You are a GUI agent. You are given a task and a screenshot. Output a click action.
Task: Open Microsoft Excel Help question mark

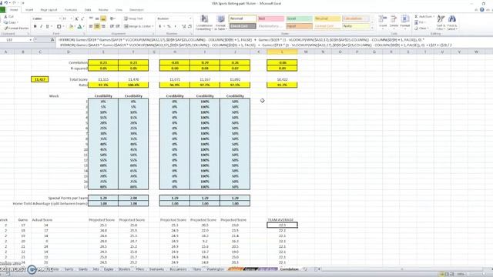coord(482,10)
